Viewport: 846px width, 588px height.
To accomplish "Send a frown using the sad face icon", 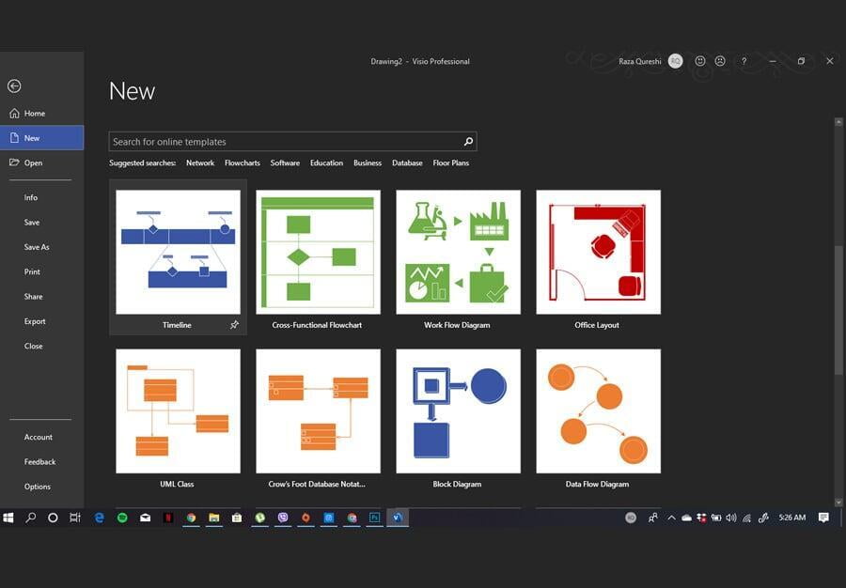I will pyautogui.click(x=720, y=61).
